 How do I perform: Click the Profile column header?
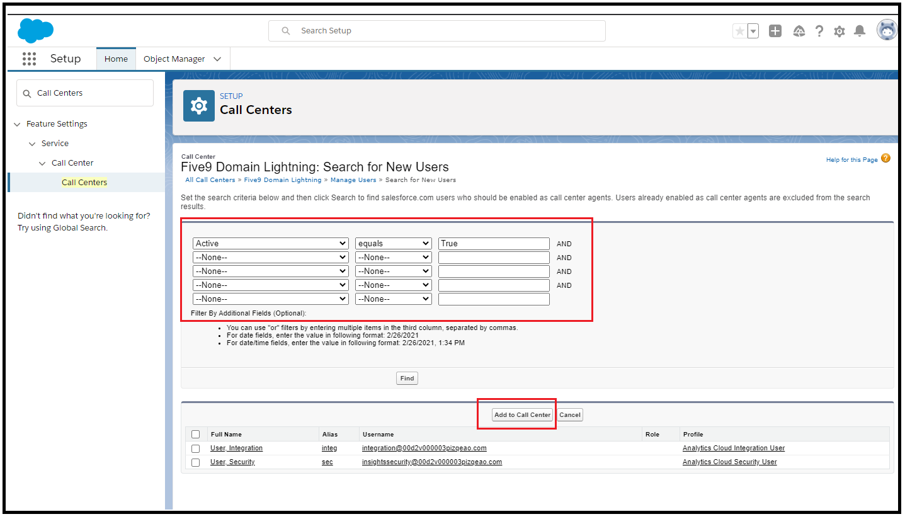tap(693, 435)
